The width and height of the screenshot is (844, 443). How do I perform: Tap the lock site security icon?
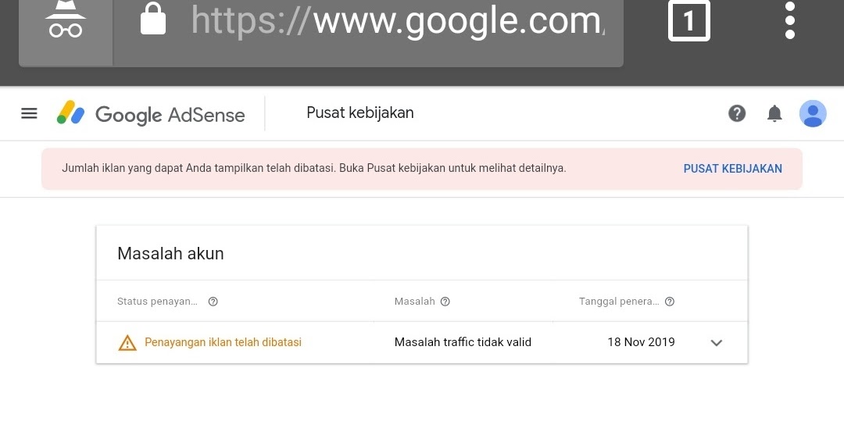click(x=153, y=20)
